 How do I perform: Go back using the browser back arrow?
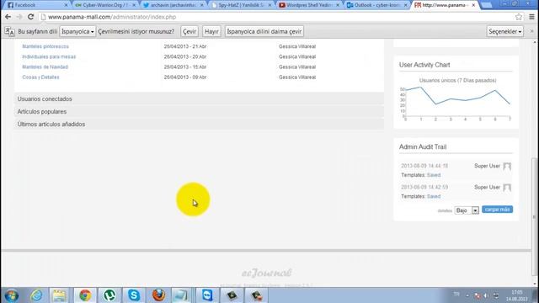tap(8, 17)
